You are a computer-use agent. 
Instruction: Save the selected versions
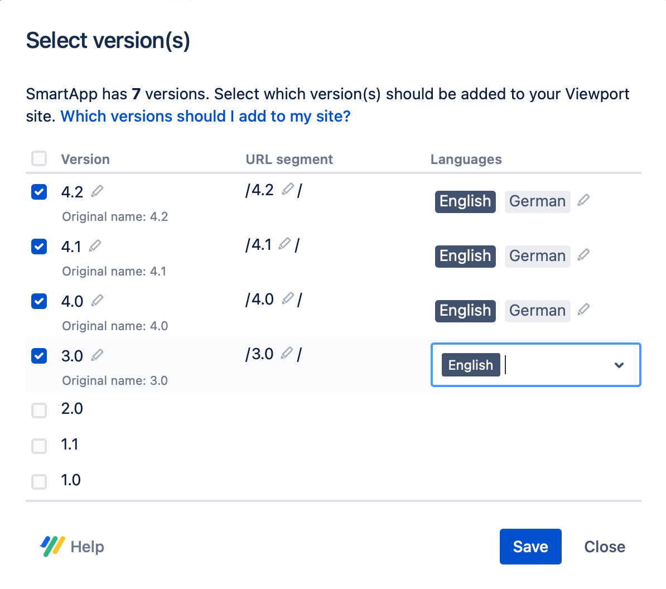tap(530, 547)
